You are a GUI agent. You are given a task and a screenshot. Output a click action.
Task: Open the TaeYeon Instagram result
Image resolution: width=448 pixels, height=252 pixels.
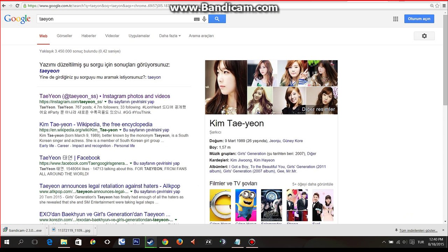point(105,96)
